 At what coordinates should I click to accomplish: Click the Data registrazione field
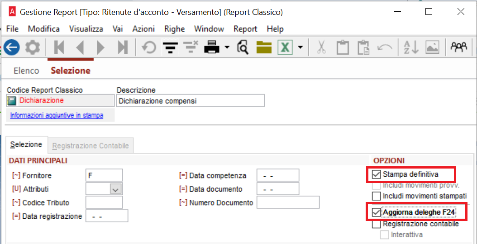coord(107,216)
